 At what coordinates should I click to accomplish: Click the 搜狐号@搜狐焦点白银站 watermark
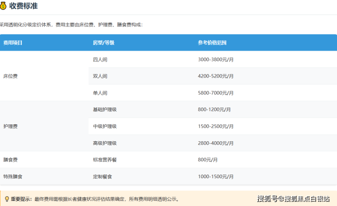(293, 199)
